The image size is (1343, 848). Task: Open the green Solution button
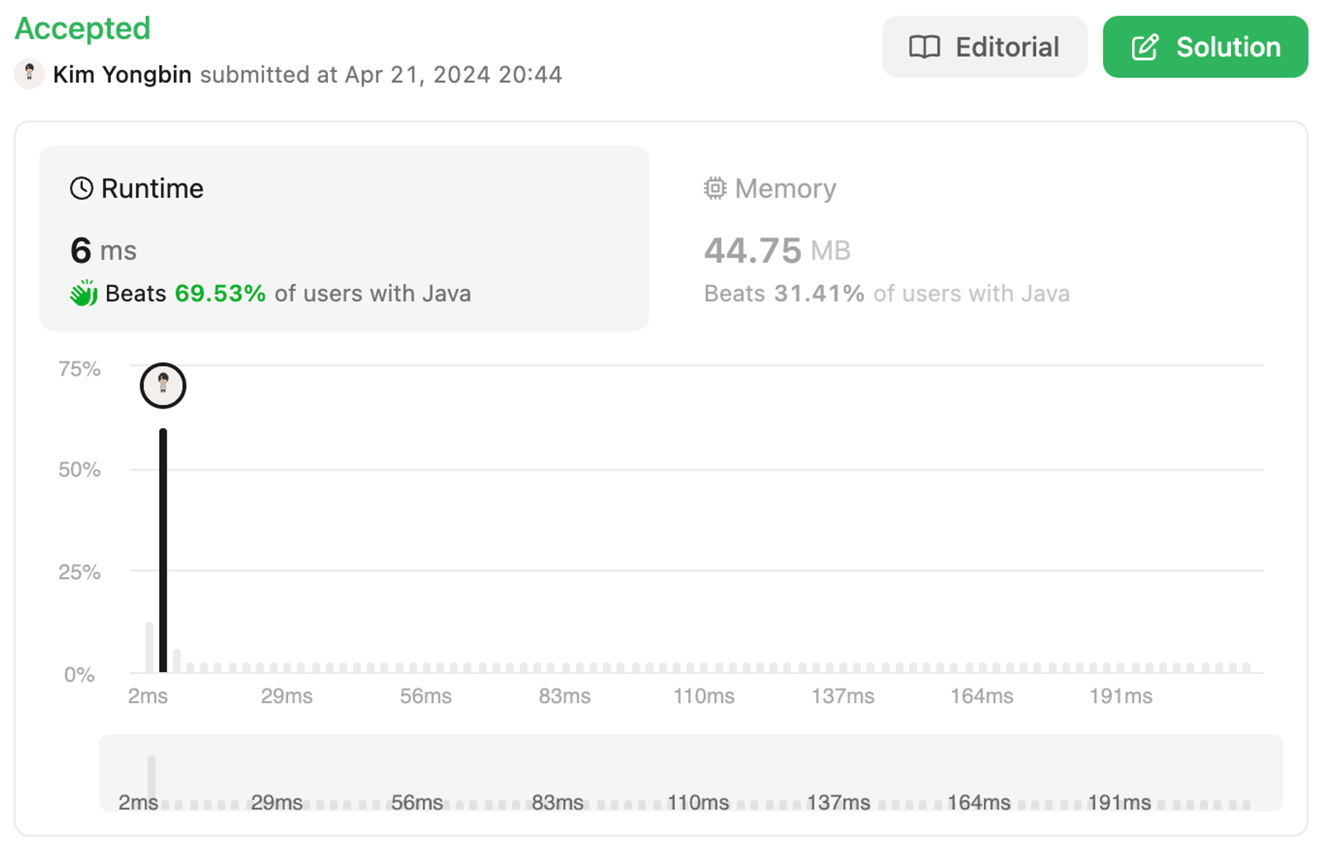(1205, 47)
